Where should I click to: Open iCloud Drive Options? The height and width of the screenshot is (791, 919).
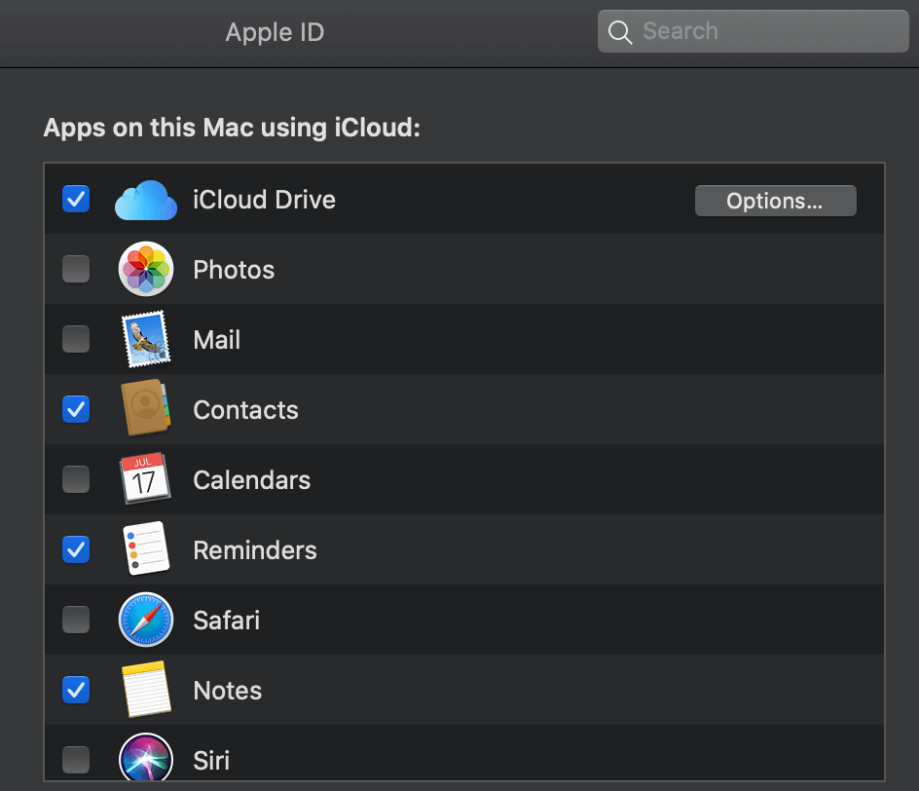[x=775, y=201]
